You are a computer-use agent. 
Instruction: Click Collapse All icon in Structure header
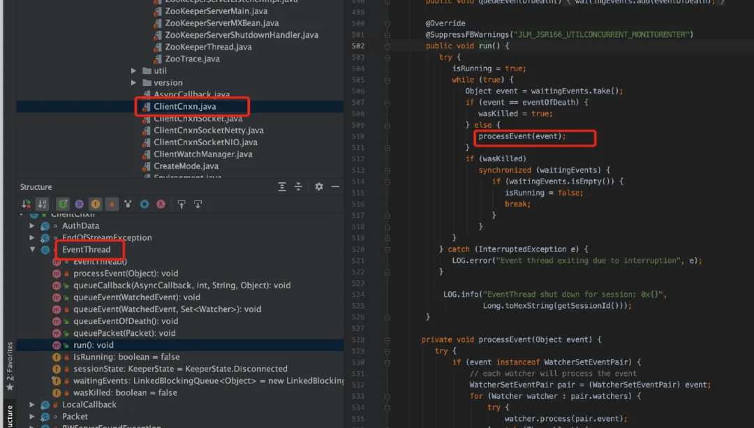pos(298,186)
